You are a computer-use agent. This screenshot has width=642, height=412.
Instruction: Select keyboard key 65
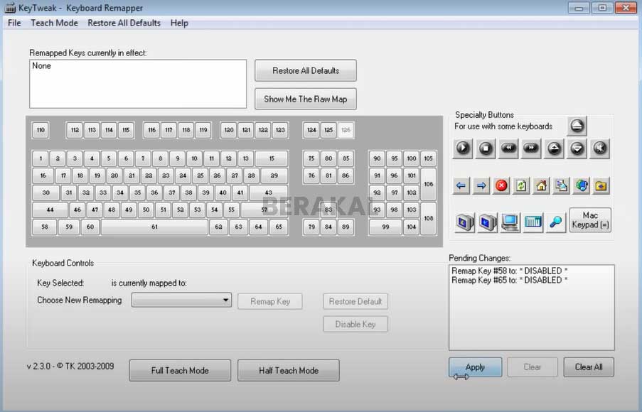pos(279,227)
